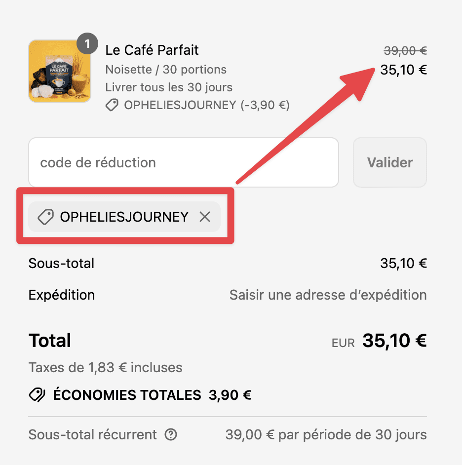Screen dimensions: 462x465
Task: Click the Valider button
Action: 389,162
